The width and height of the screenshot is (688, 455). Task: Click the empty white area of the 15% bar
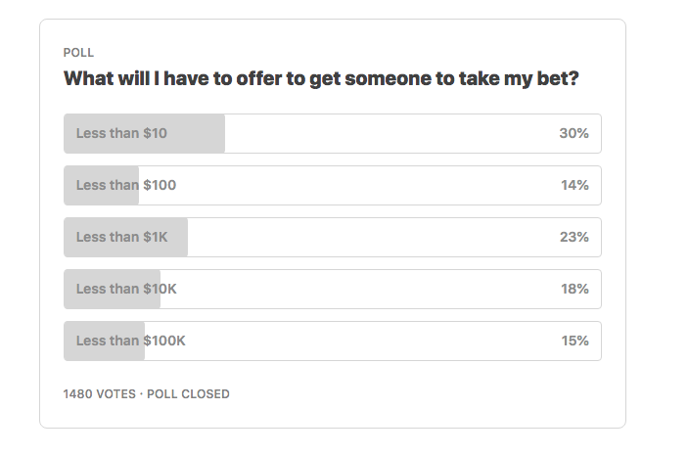click(373, 341)
